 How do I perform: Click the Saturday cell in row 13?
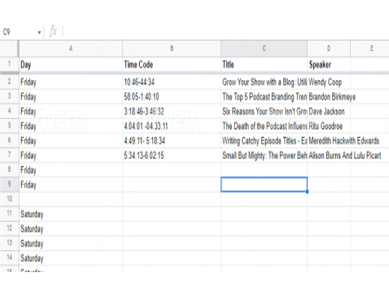[71, 243]
